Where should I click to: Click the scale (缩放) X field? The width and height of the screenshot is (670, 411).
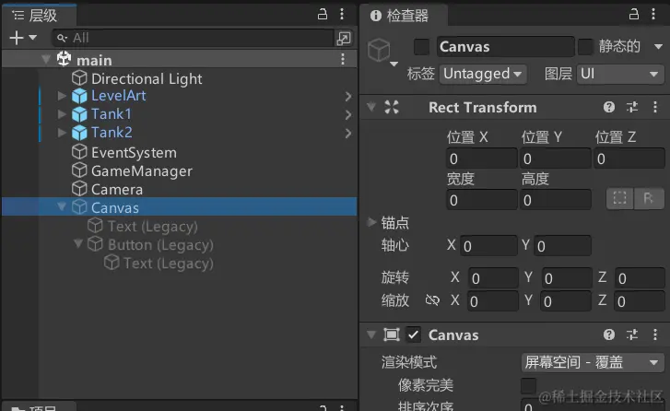(x=493, y=301)
